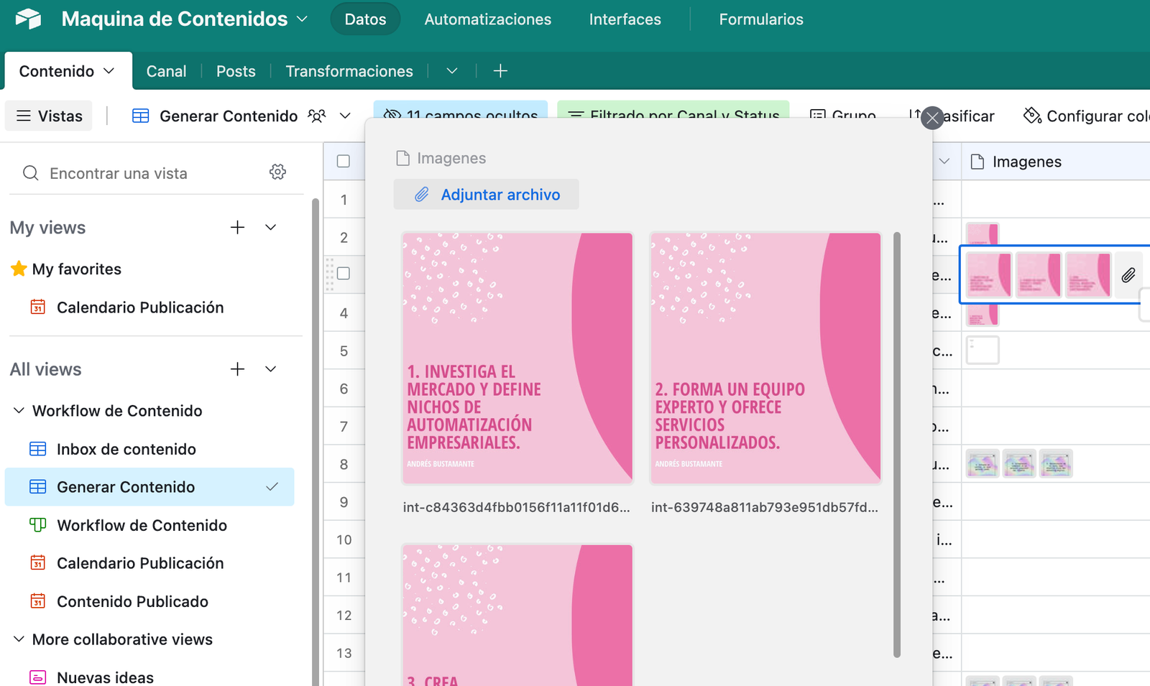This screenshot has width=1150, height=686.
Task: Open the Contenido table tab dropdown
Action: [109, 71]
